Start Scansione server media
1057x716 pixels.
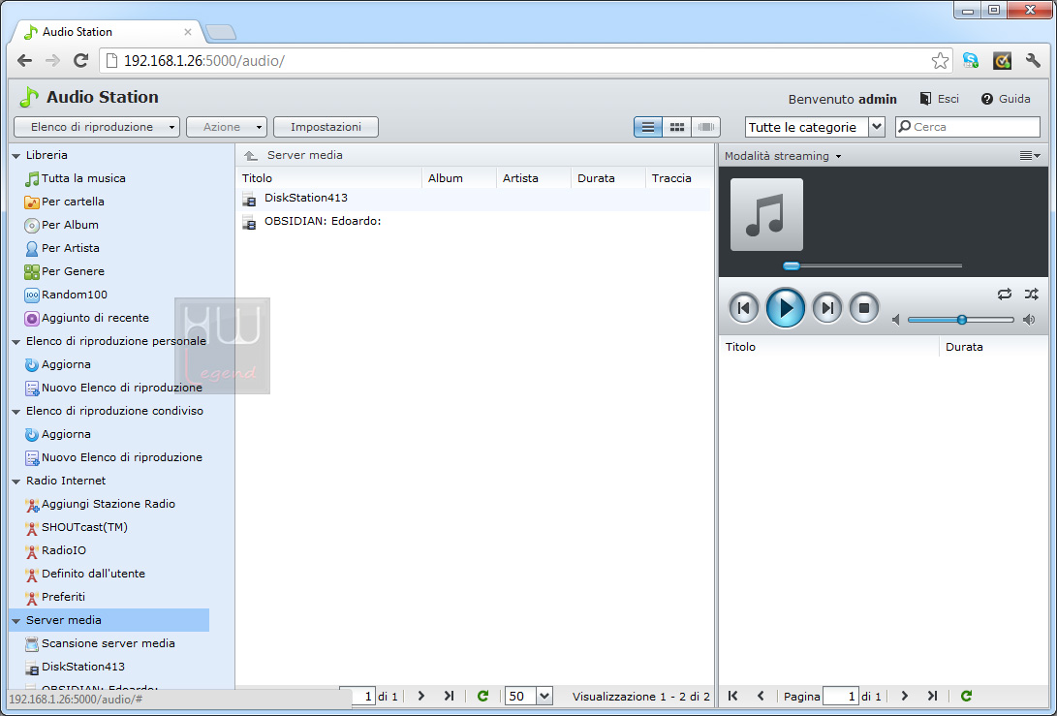pyautogui.click(x=100, y=644)
